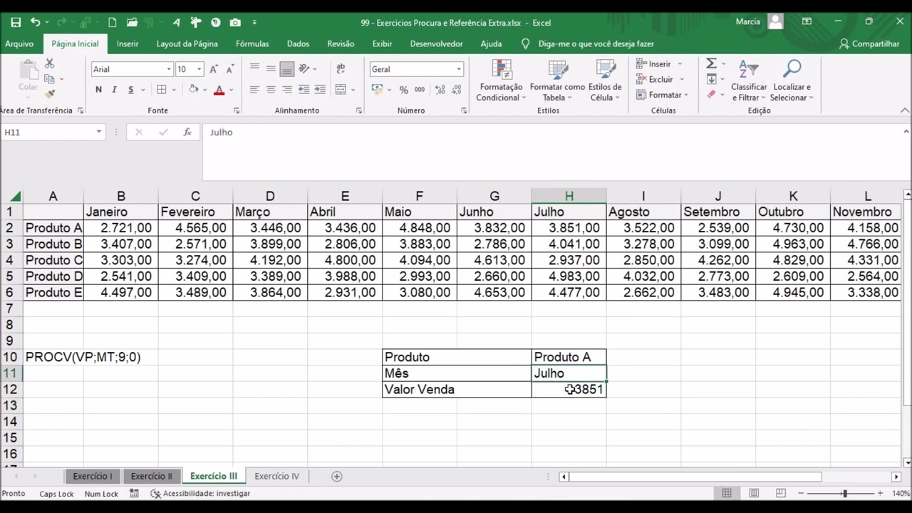Image resolution: width=912 pixels, height=513 pixels.
Task: Toggle italic formatting
Action: point(114,90)
